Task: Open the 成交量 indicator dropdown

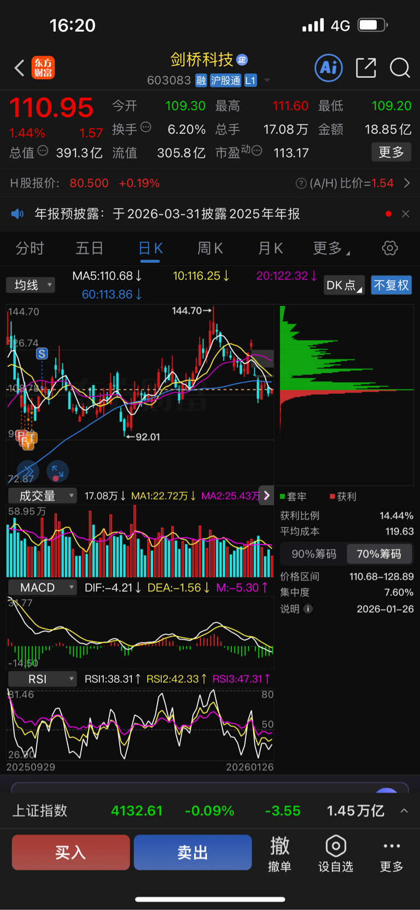Action: pos(42,496)
